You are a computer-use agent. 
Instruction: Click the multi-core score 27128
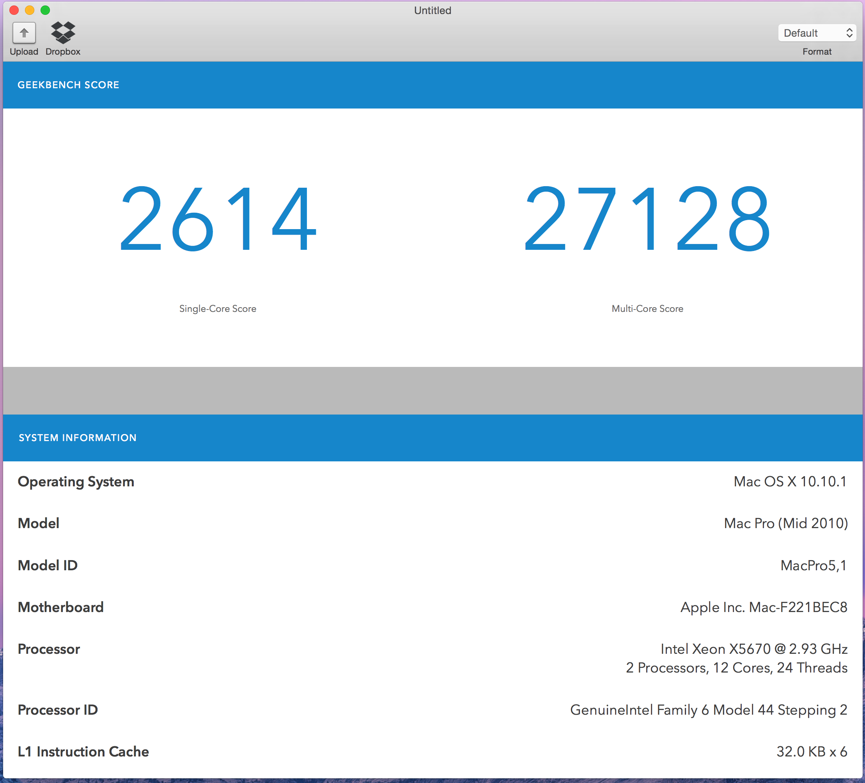pyautogui.click(x=647, y=219)
